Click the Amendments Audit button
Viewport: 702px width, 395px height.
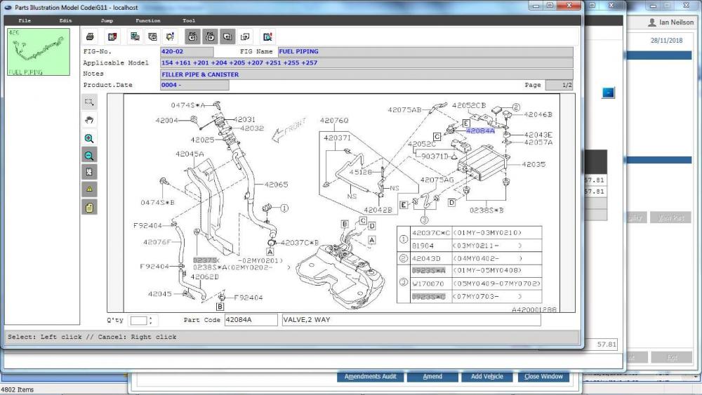tap(370, 377)
